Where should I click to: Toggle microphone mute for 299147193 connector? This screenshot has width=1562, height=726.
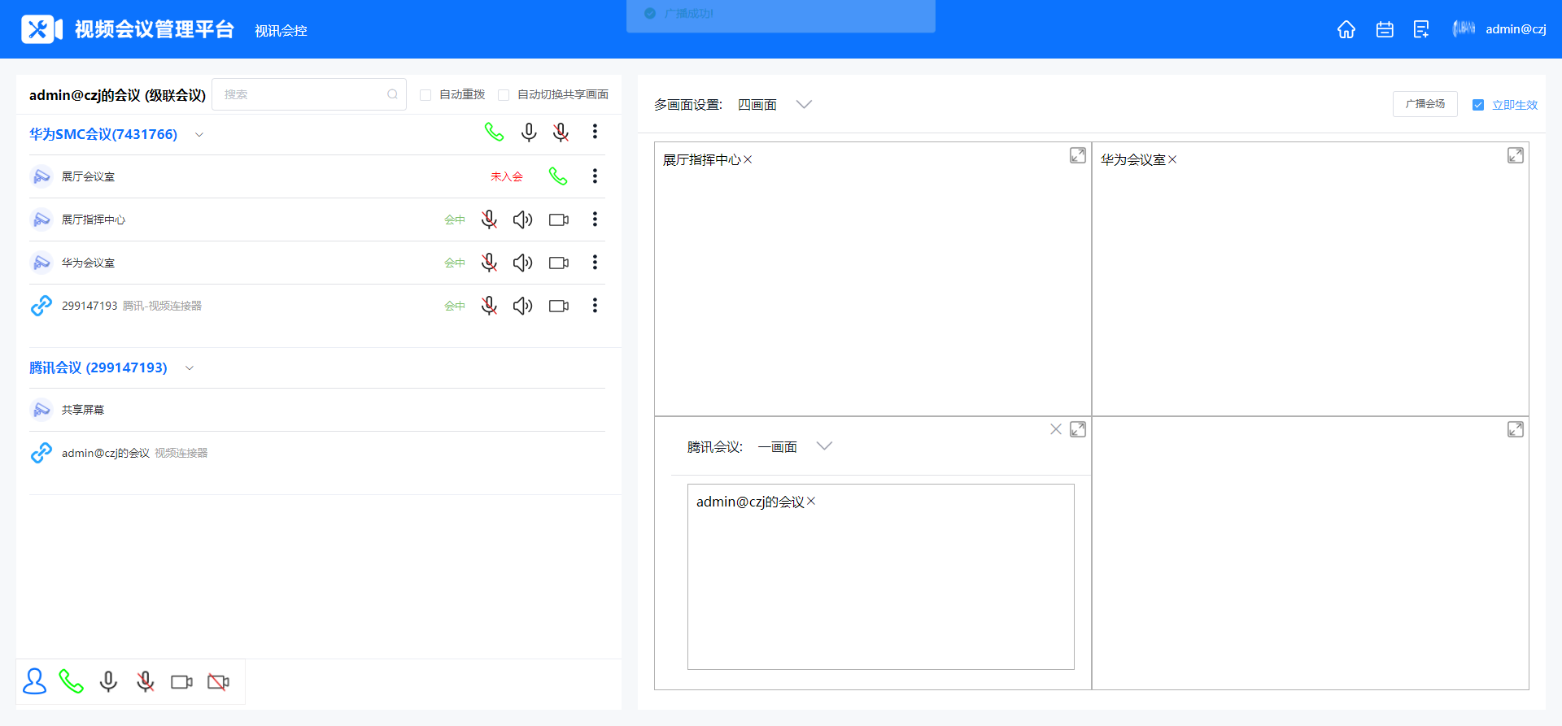[489, 306]
